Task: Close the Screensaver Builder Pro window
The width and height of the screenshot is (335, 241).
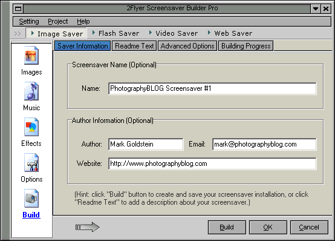Action: [326, 8]
